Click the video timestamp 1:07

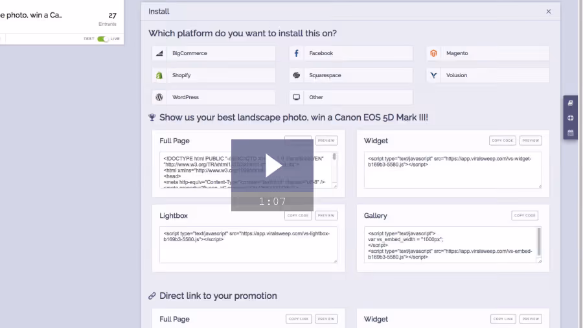273,202
